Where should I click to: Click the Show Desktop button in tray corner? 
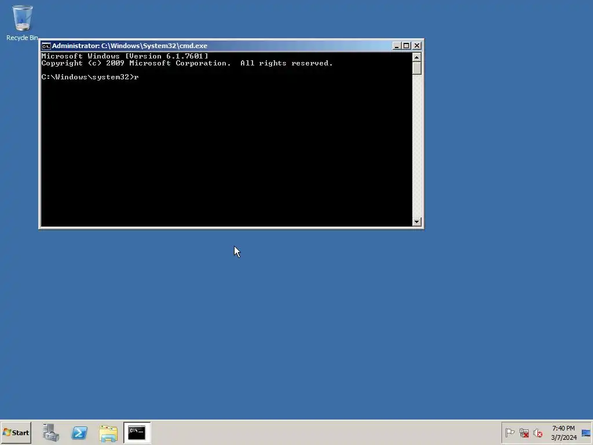pos(586,432)
